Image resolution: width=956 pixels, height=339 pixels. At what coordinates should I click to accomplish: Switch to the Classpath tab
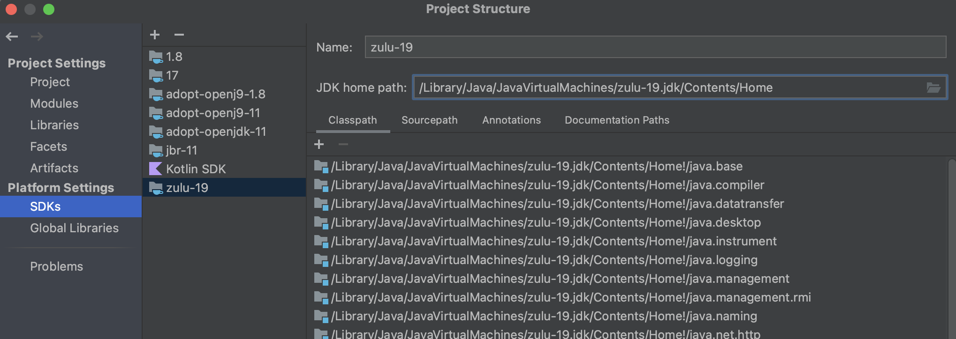[353, 120]
